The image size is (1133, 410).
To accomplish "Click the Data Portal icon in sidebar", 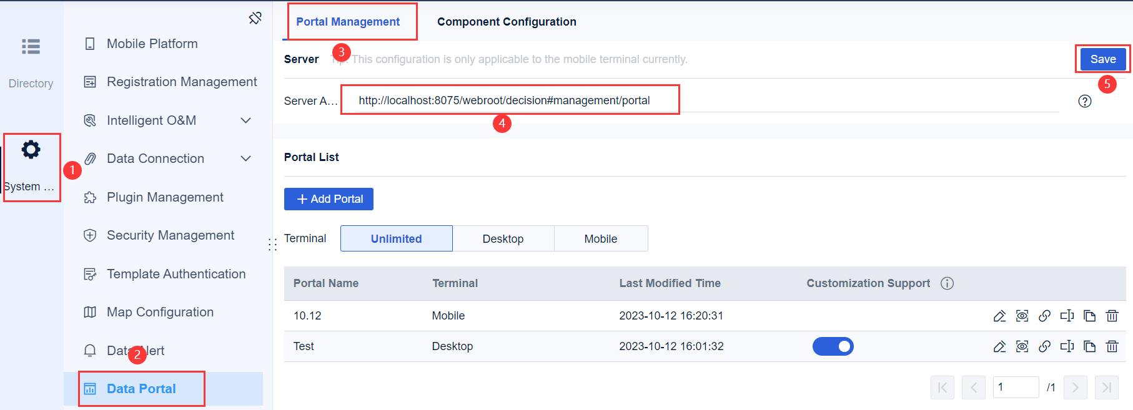I will click(90, 389).
